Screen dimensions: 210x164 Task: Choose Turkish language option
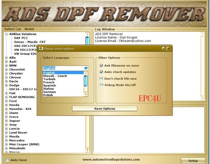[x=63, y=79]
